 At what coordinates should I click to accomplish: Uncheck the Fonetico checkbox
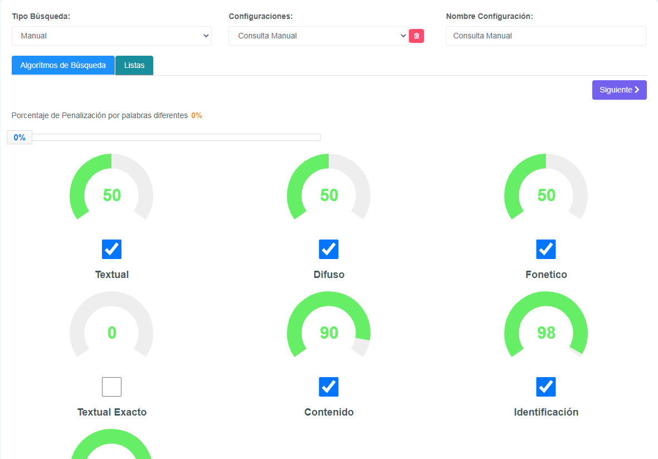pyautogui.click(x=546, y=250)
